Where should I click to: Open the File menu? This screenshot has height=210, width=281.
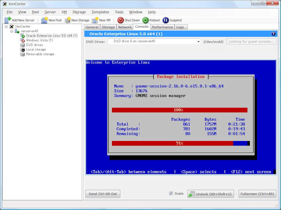click(x=10, y=12)
